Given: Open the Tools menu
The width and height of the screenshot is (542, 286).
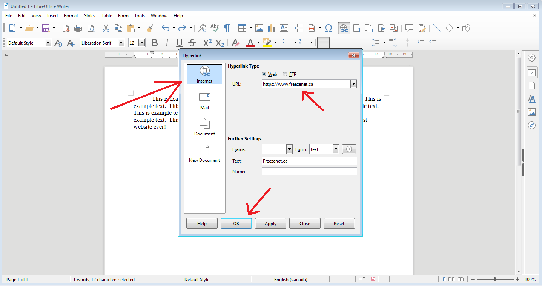Looking at the screenshot, I should pos(140,16).
